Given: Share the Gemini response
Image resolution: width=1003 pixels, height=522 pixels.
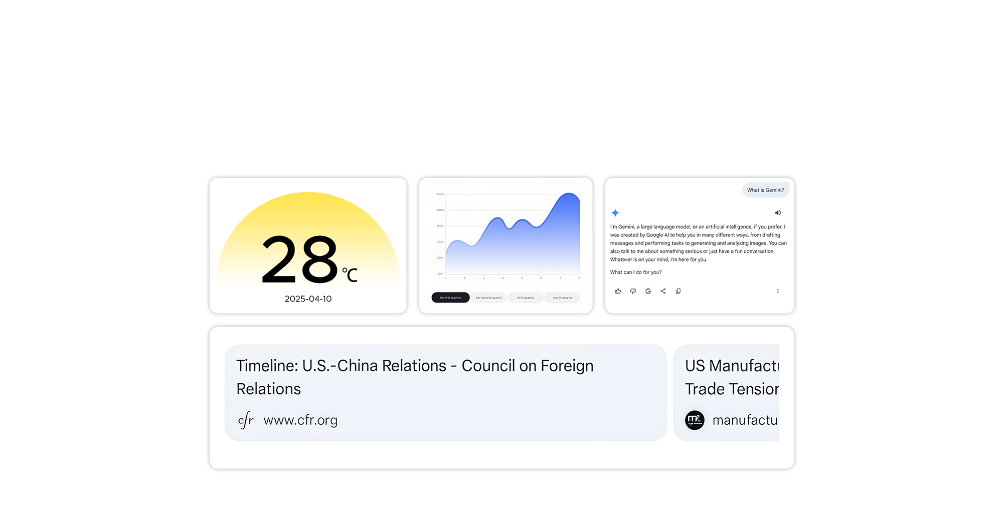Looking at the screenshot, I should coord(663,291).
